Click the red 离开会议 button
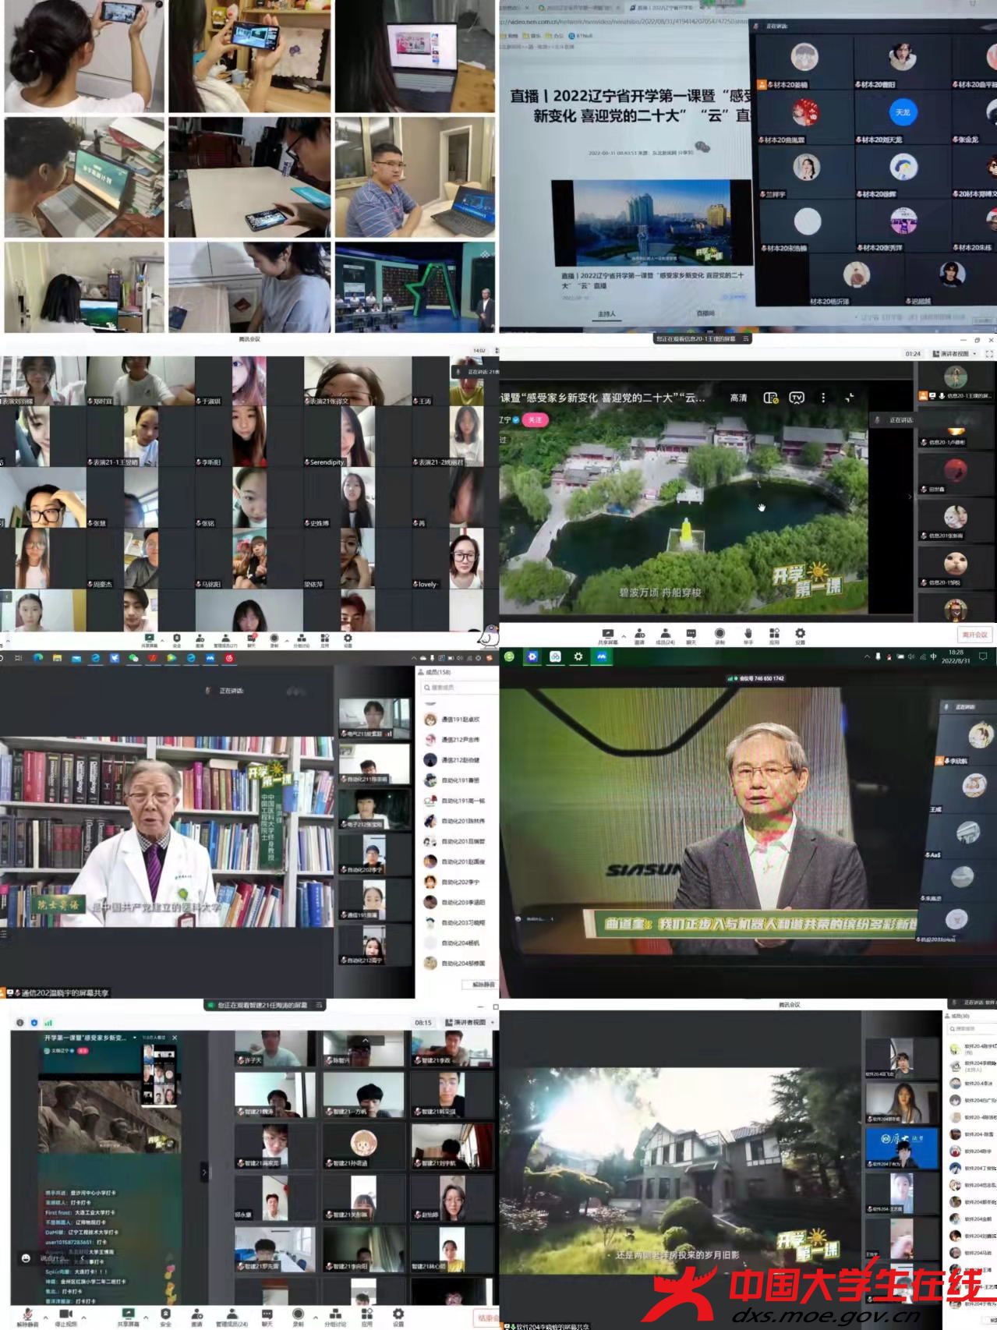The width and height of the screenshot is (997, 1330). (974, 635)
